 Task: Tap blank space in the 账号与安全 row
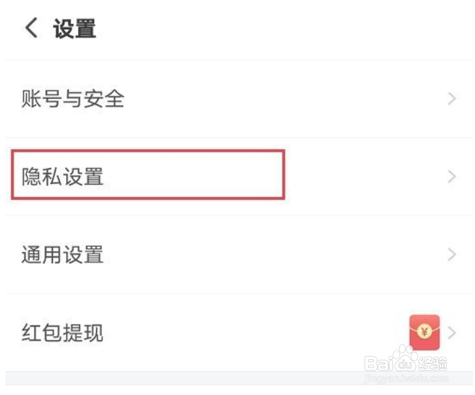coord(285,99)
